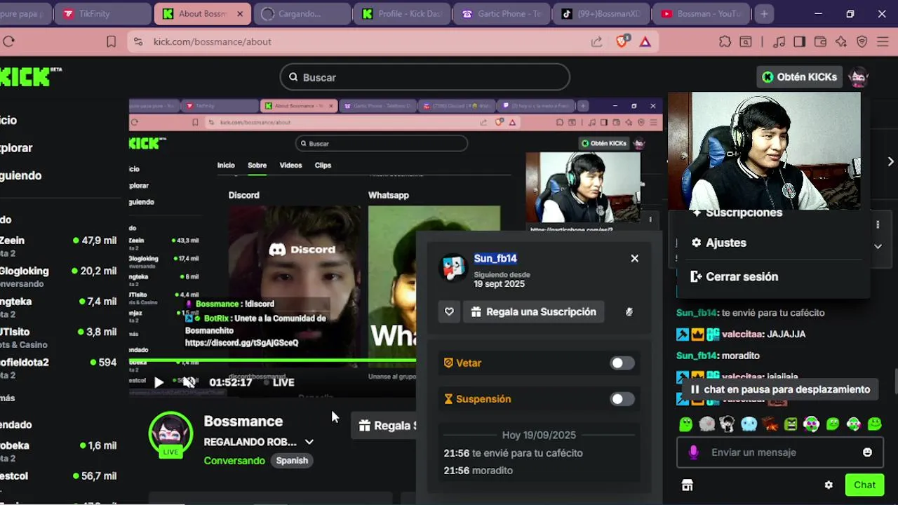The height and width of the screenshot is (505, 898).
Task: Open Brave Rewards triangle icon
Action: (645, 42)
